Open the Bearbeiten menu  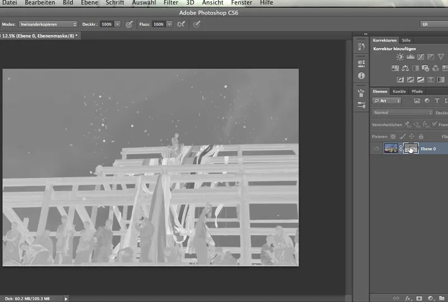tap(40, 3)
